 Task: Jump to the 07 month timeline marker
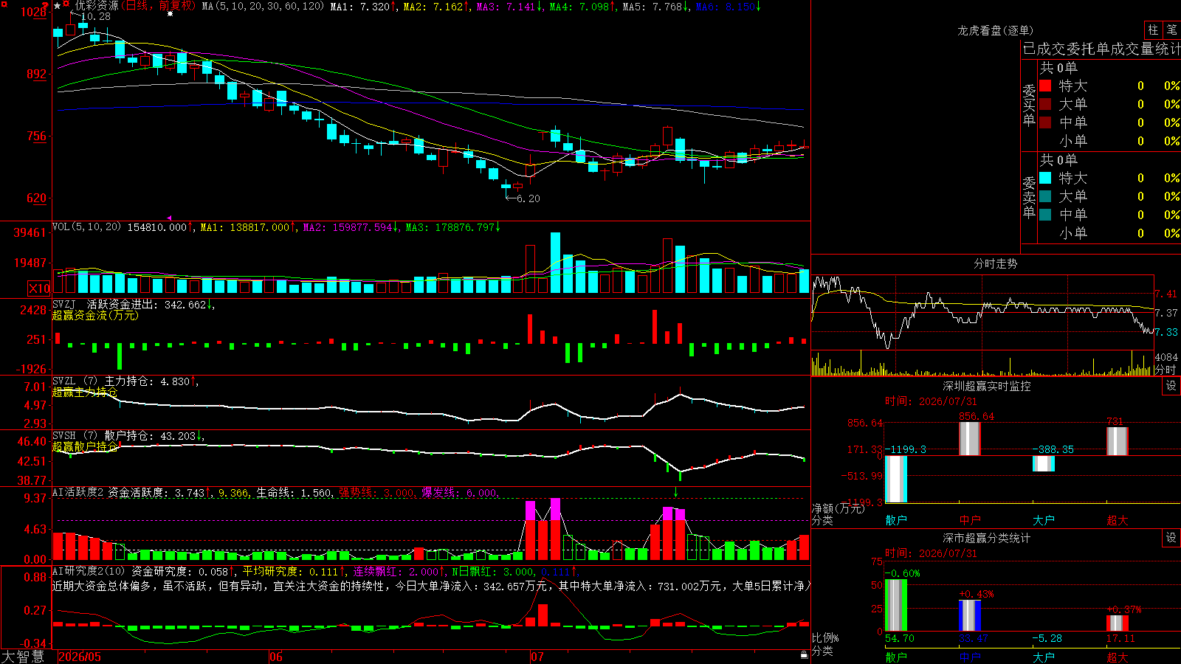tap(537, 657)
